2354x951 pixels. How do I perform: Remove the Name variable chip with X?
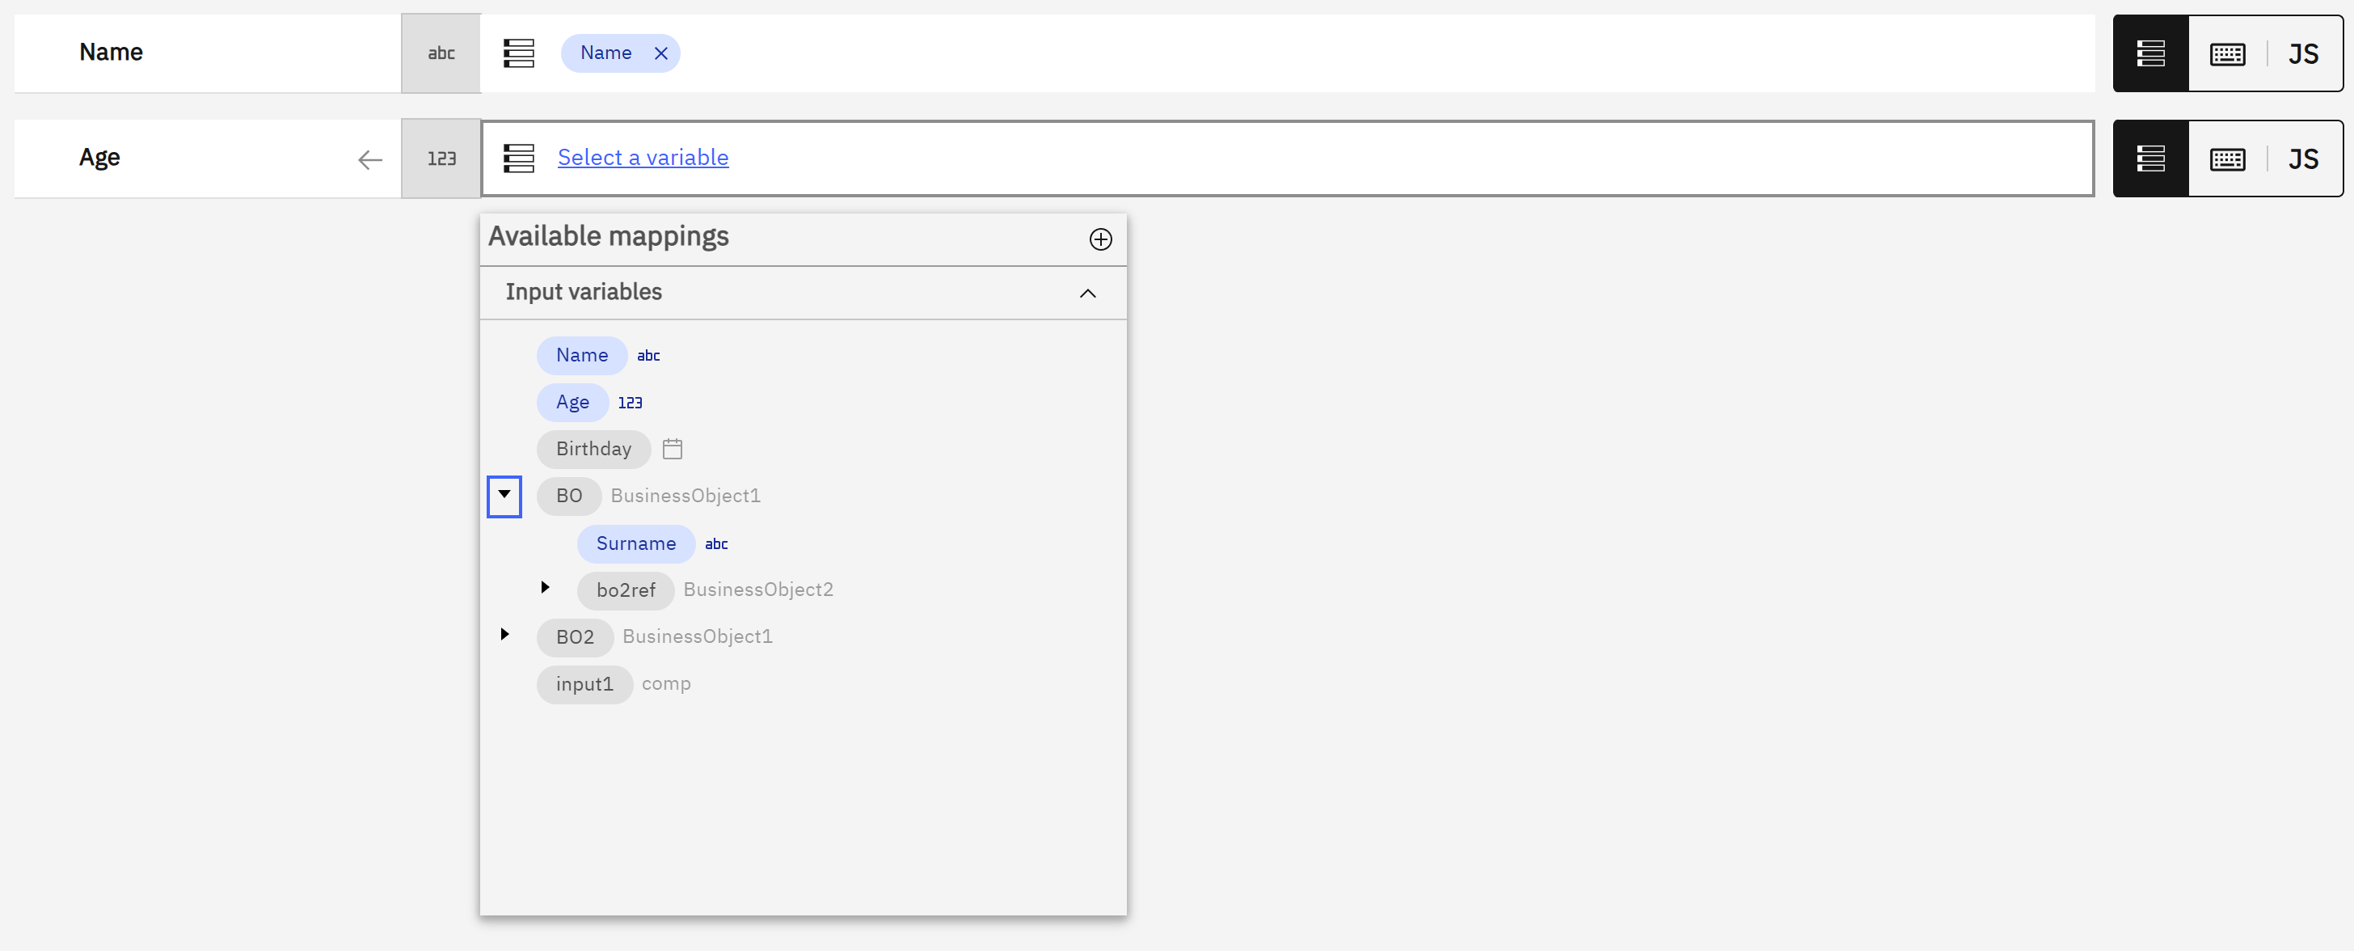(x=660, y=53)
